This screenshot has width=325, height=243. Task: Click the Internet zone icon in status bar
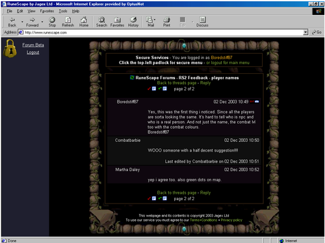click(x=281, y=241)
